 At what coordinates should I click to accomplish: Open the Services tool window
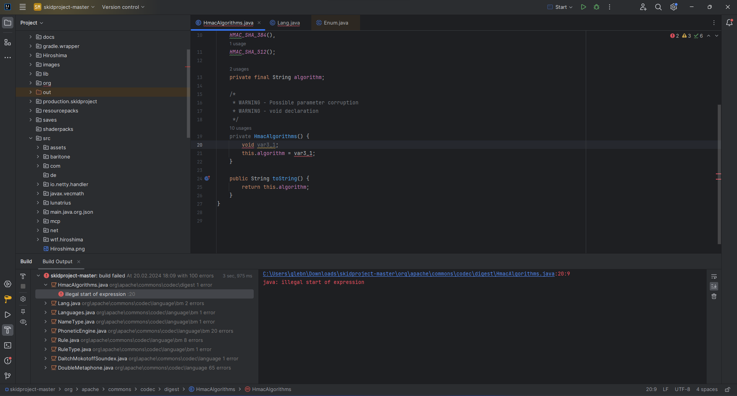(x=8, y=284)
